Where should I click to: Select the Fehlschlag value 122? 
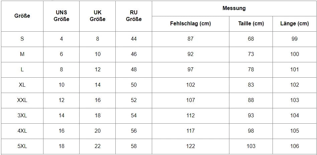[190, 146]
